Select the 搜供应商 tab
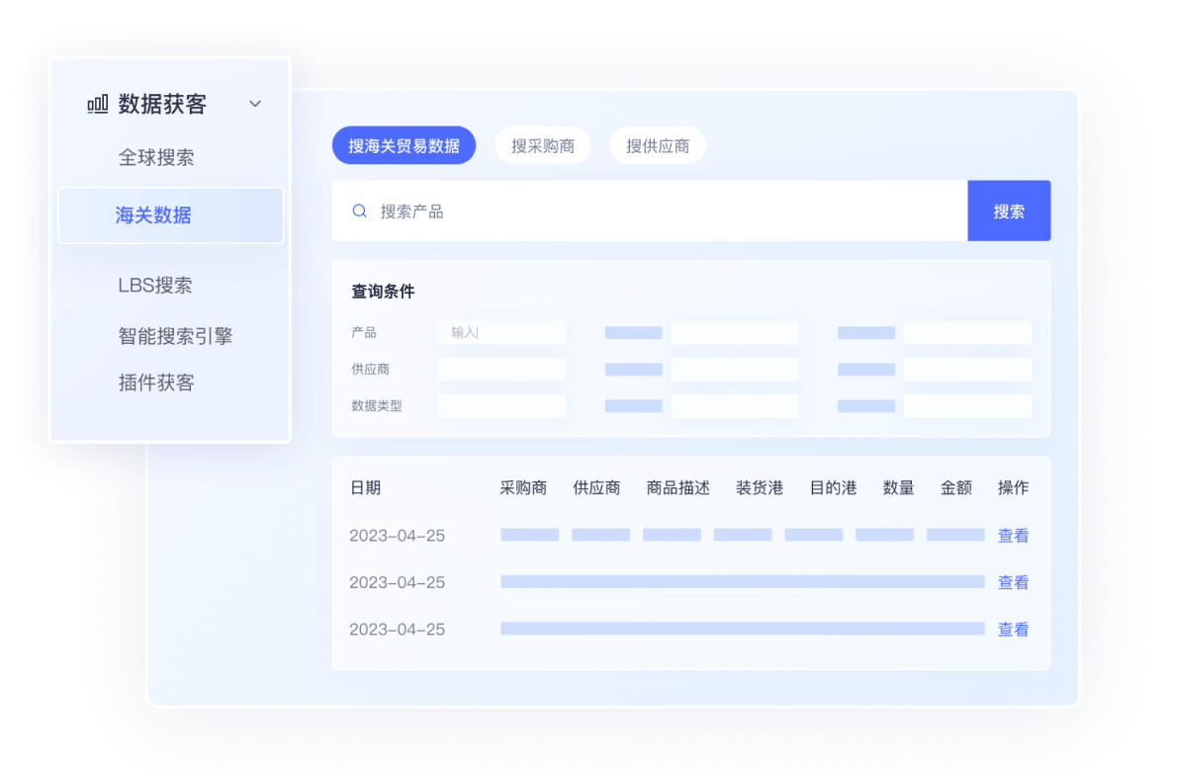 tap(658, 145)
